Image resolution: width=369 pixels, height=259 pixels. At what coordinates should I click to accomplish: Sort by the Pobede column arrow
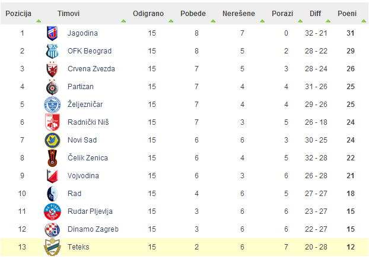click(x=213, y=21)
